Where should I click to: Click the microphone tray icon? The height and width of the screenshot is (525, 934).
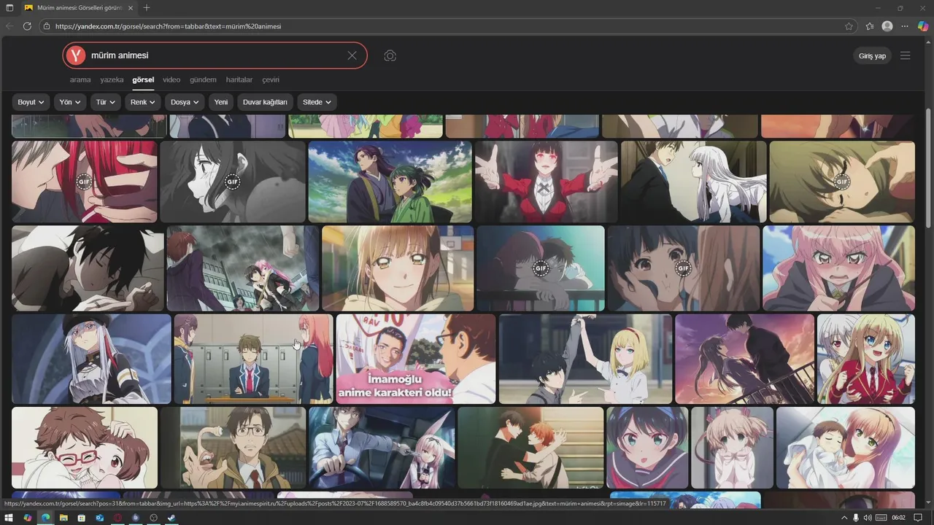click(x=856, y=518)
